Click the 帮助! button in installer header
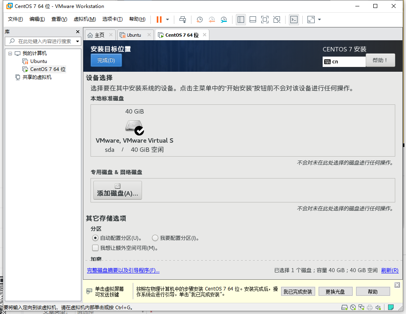This screenshot has width=406, height=314. 380,60
